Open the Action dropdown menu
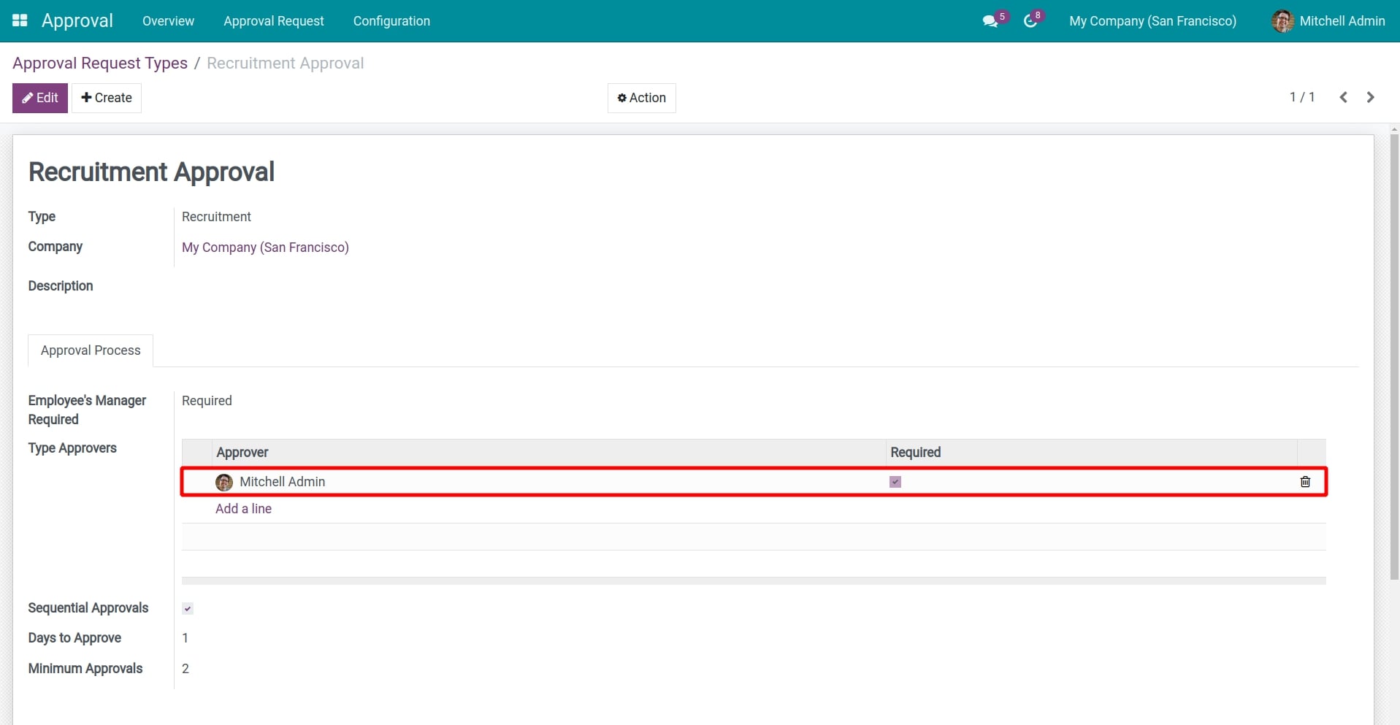This screenshot has width=1400, height=725. pyautogui.click(x=641, y=98)
